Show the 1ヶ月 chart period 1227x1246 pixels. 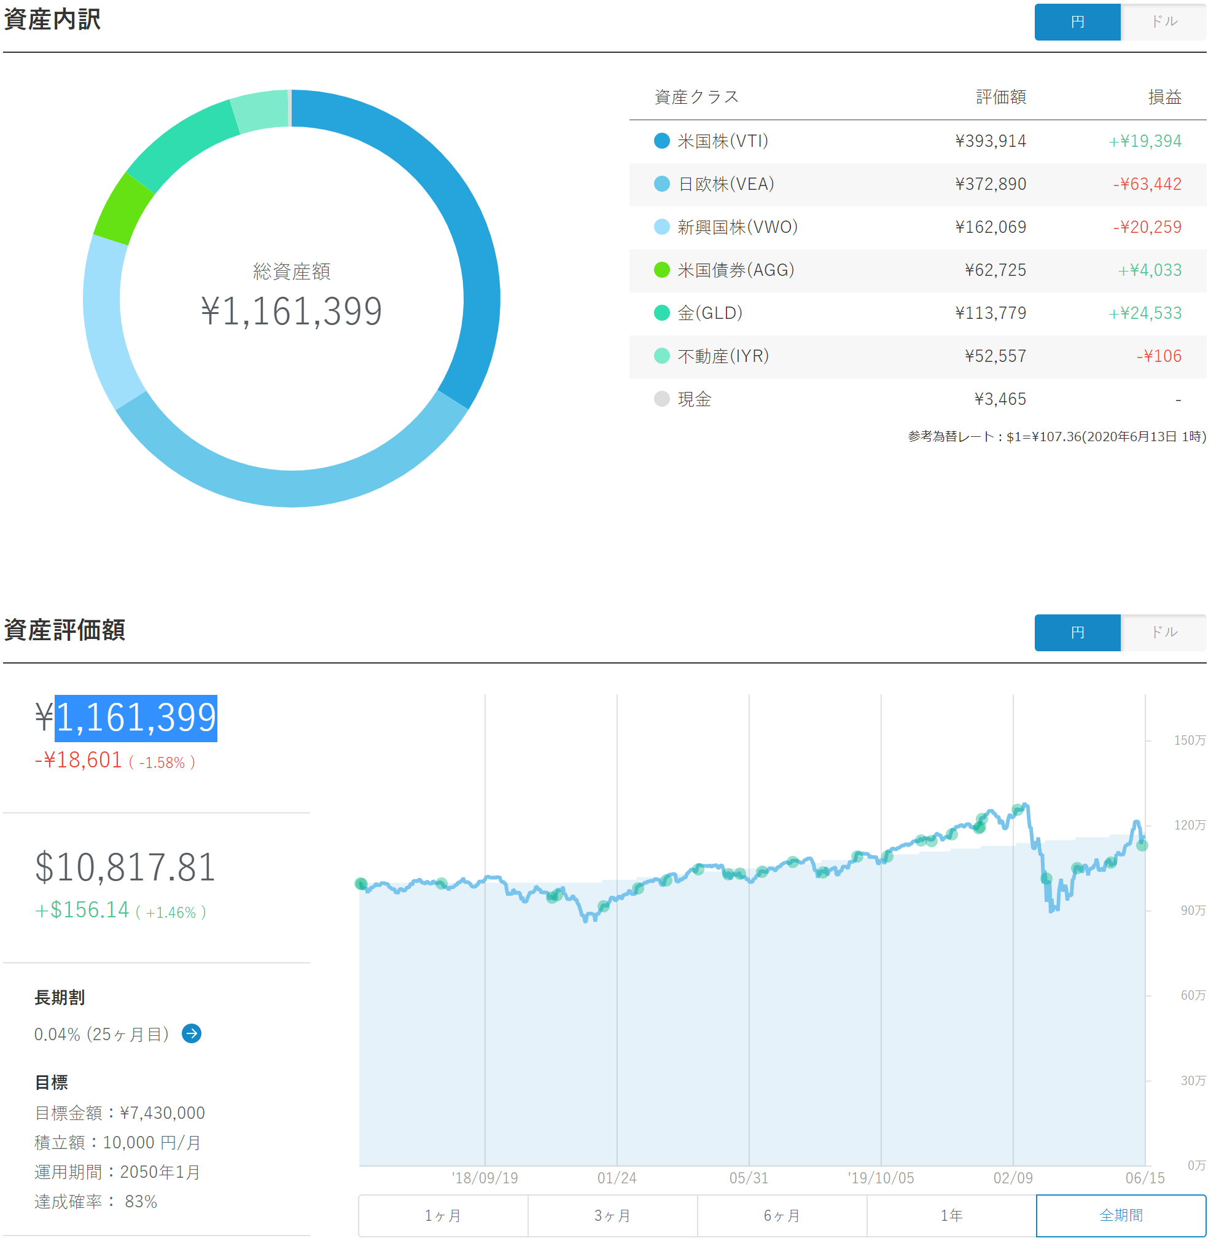click(x=443, y=1215)
